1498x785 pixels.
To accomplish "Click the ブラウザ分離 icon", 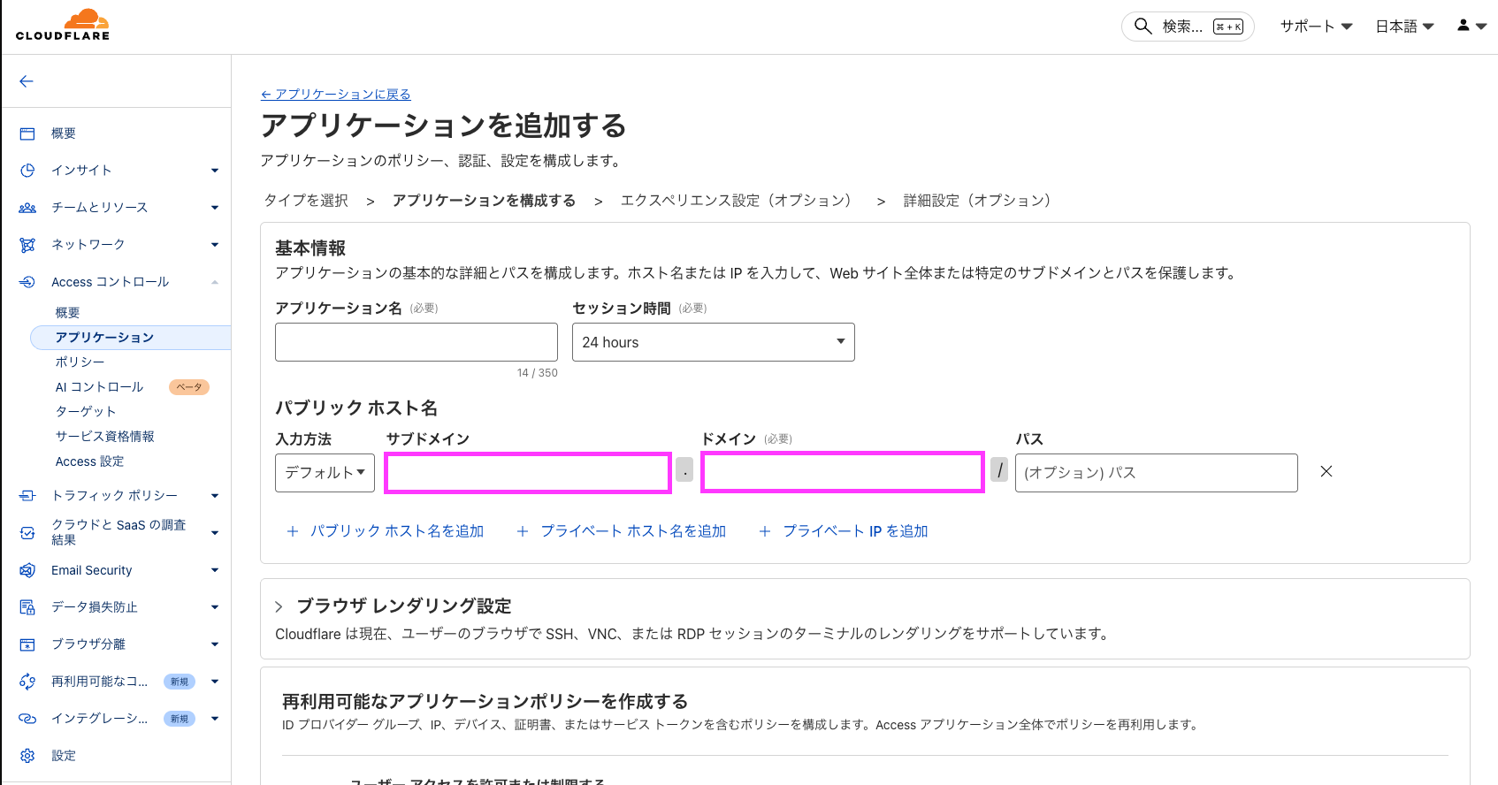I will click(27, 644).
